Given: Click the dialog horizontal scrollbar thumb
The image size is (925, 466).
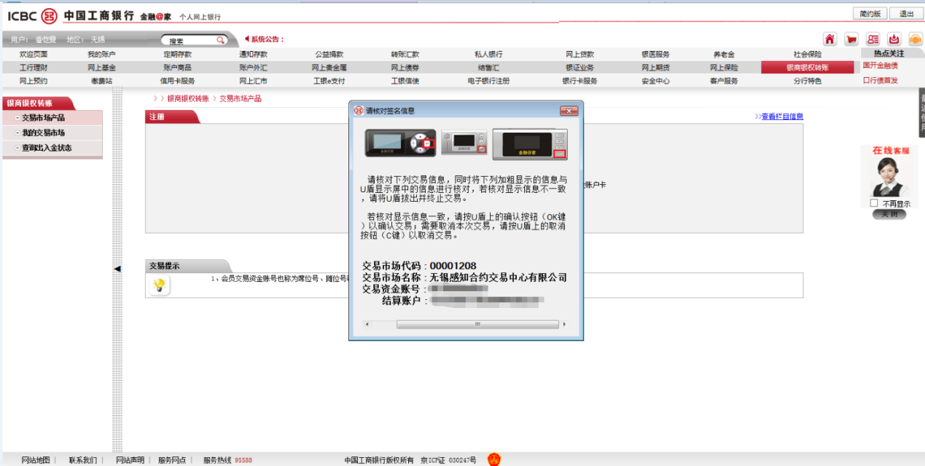Looking at the screenshot, I should 477,324.
